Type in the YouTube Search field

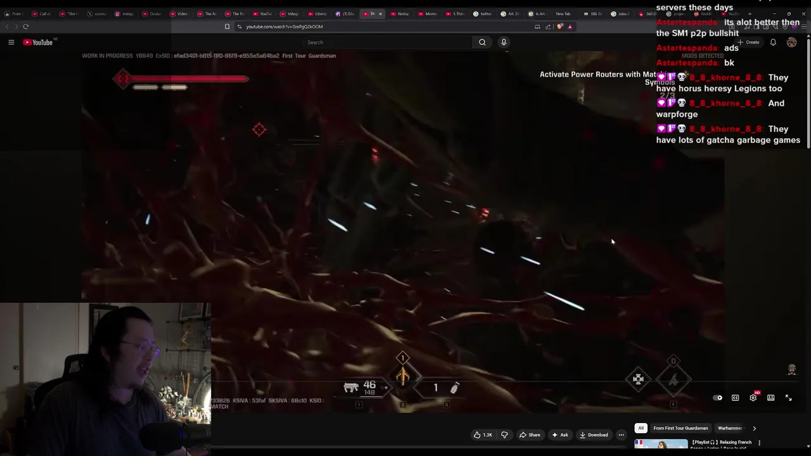[387, 42]
